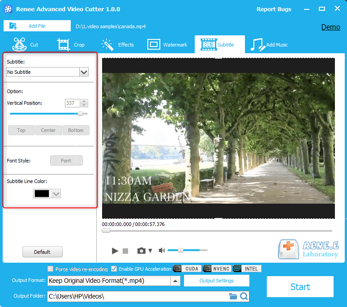Click the video seek bar handle
The image size is (347, 307).
[x=106, y=230]
